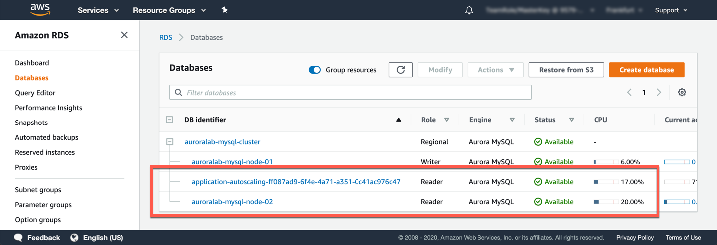This screenshot has width=717, height=245.
Task: Click RDS breadcrumb link
Action: click(166, 37)
